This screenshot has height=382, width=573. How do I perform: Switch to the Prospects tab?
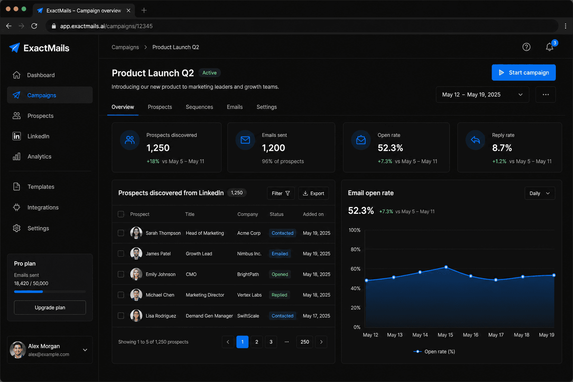coord(160,107)
